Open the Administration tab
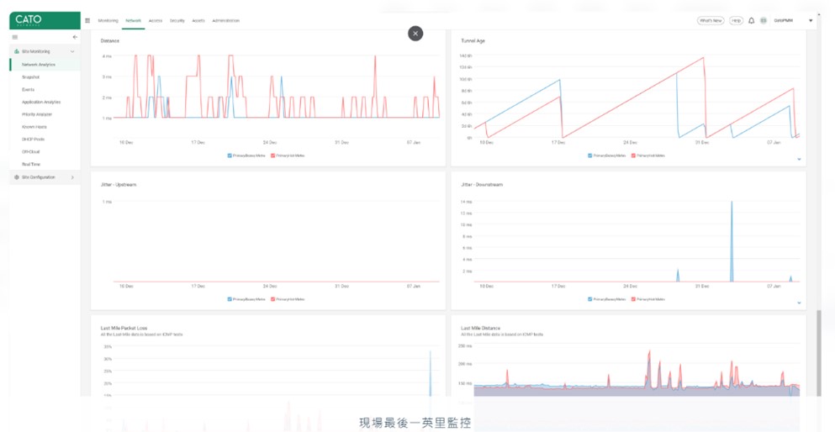The height and width of the screenshot is (432, 835). click(225, 20)
